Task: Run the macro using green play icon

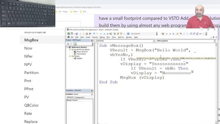Action: 101,34
